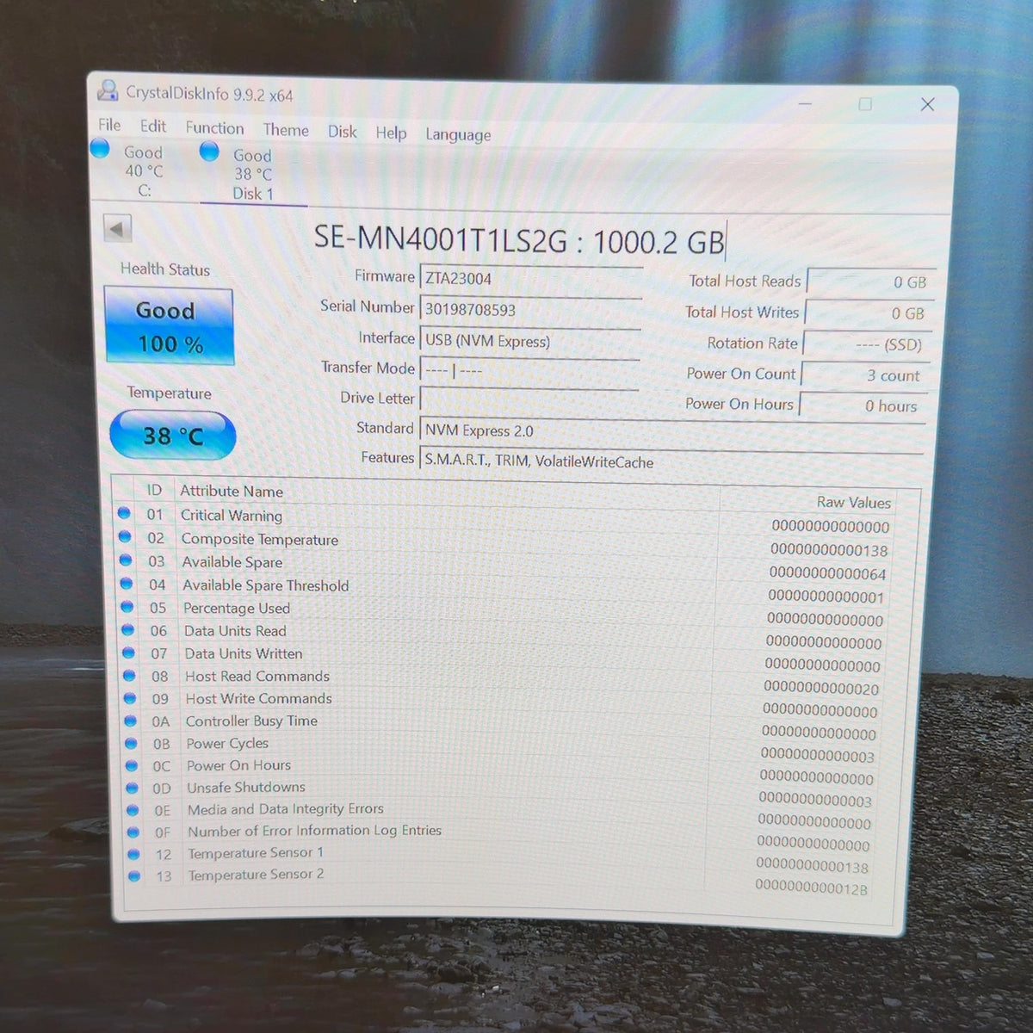Click the Raw Values column header
This screenshot has height=1033, width=1033.
pyautogui.click(x=853, y=502)
